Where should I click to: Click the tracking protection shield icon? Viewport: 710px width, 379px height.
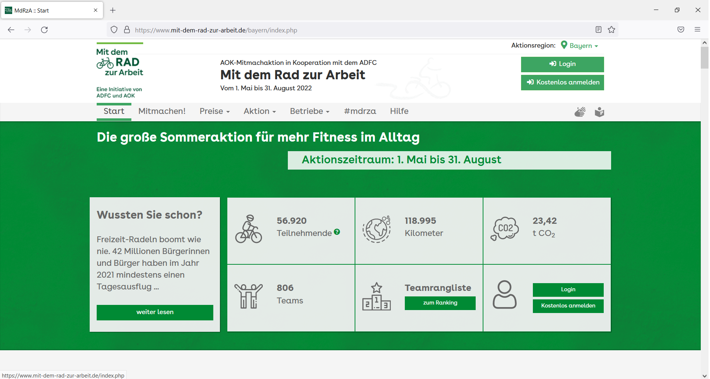coord(114,29)
